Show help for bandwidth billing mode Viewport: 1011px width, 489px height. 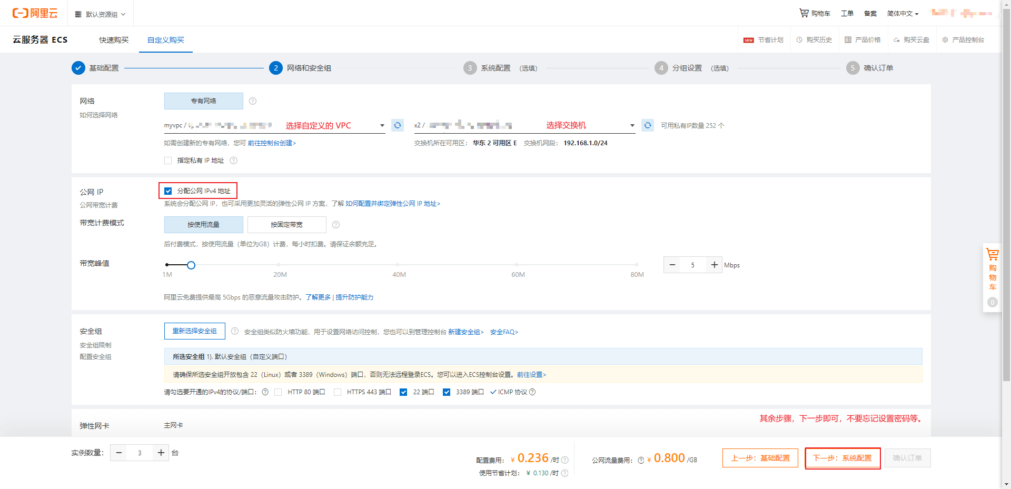(336, 225)
